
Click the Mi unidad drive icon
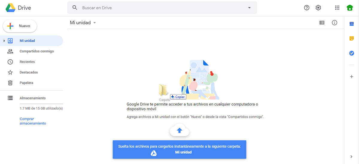[10, 41]
